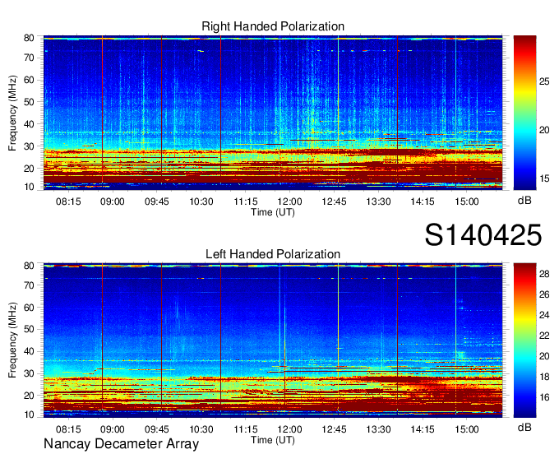This screenshot has height=454, width=559.
Task: Click the 15:00 time tick of the Right Handed plot
Action: 467,202
